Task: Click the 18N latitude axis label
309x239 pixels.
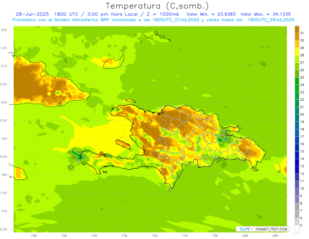Action: pos(4,175)
